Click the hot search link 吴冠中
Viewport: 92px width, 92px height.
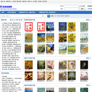coord(62,16)
